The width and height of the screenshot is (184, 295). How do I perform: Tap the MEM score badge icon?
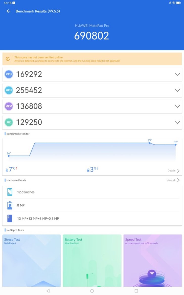(x=9, y=106)
